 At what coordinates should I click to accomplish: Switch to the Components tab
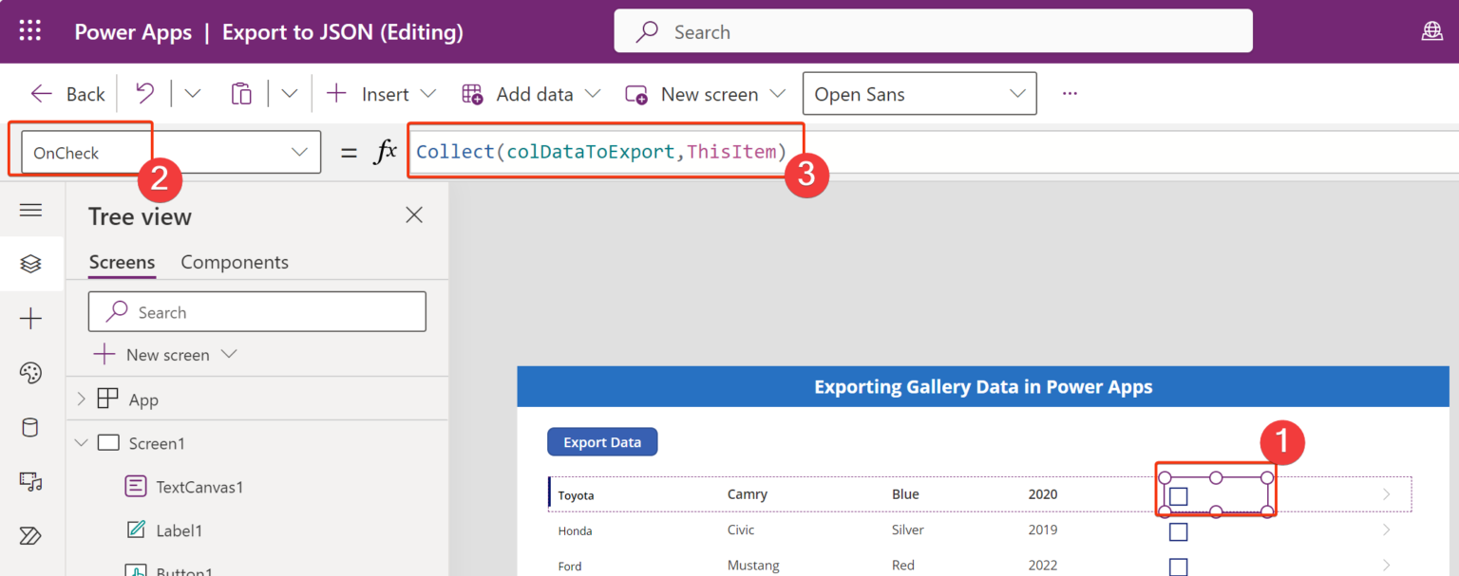234,262
